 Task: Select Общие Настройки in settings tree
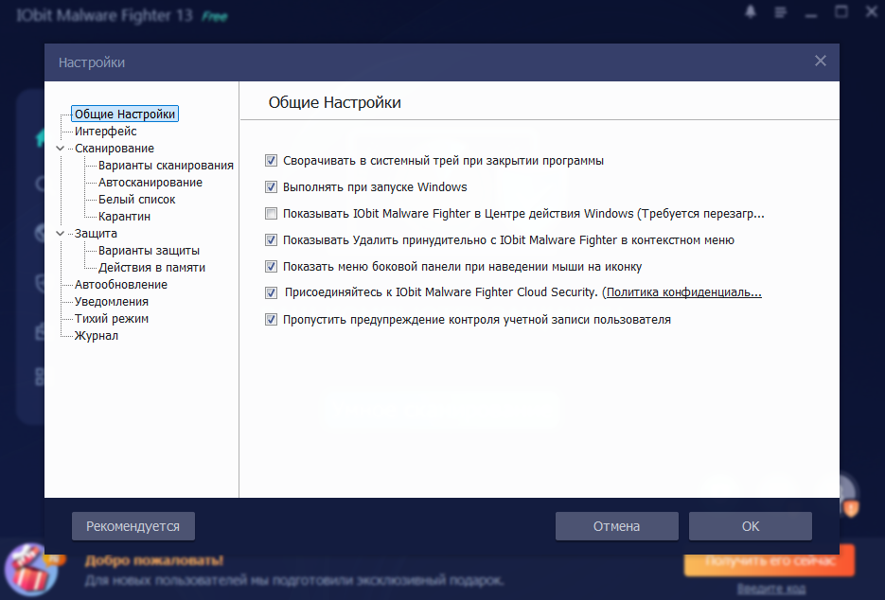click(125, 114)
